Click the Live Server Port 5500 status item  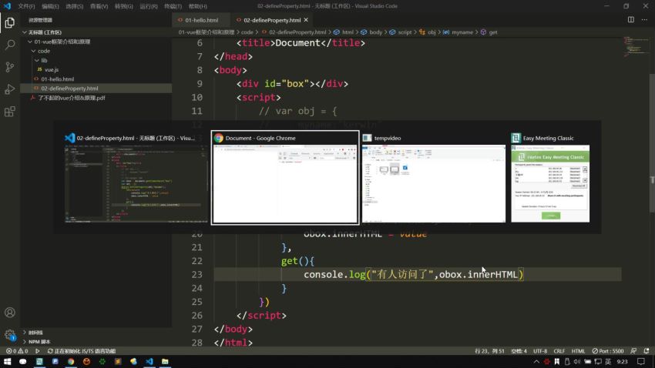[x=608, y=351]
